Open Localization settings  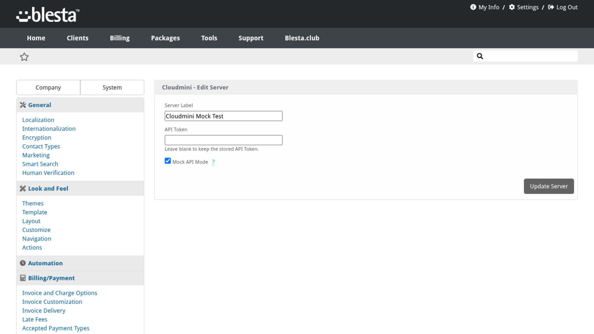pos(38,120)
